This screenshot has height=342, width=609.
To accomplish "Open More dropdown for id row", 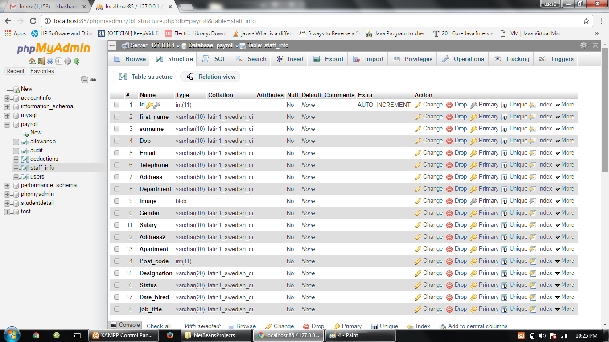I will (564, 105).
